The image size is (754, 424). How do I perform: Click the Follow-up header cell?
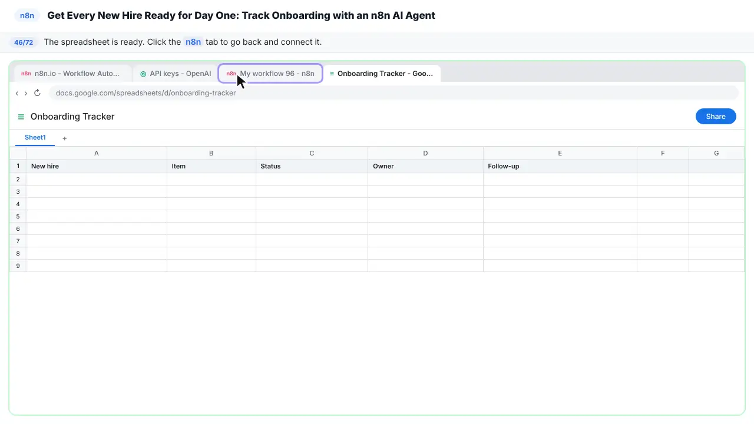[x=560, y=166]
